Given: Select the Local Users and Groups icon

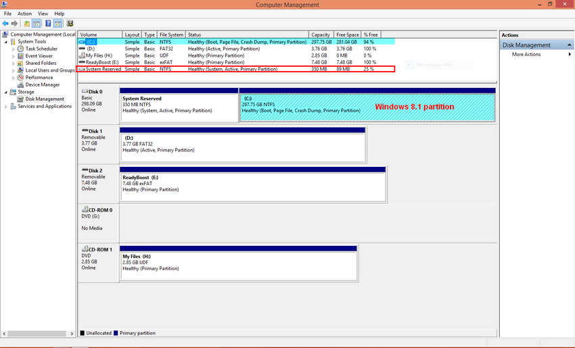Looking at the screenshot, I should (20, 70).
